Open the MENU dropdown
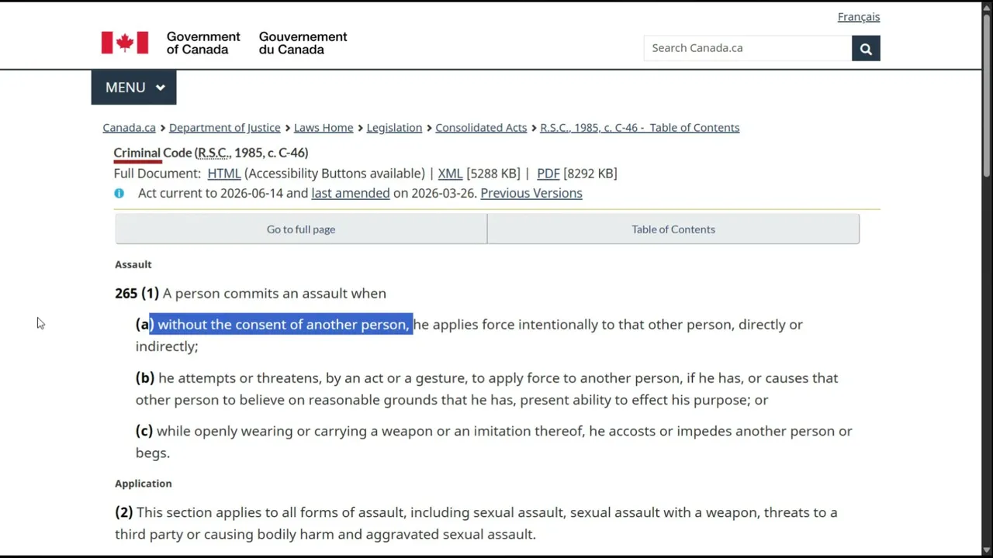Screen dimensions: 993x558 coord(133,87)
